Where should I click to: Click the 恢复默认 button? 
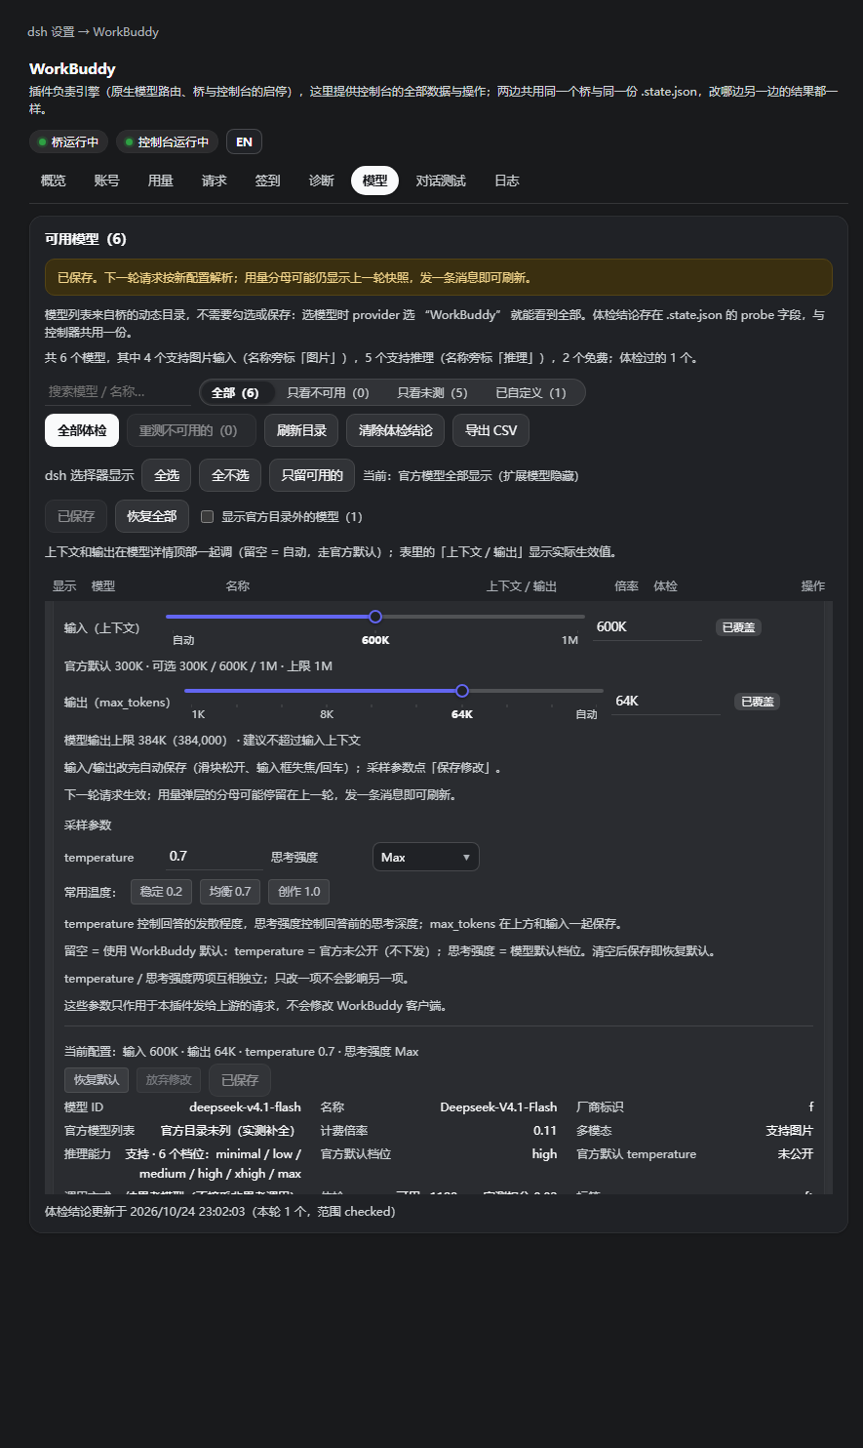[x=97, y=1080]
